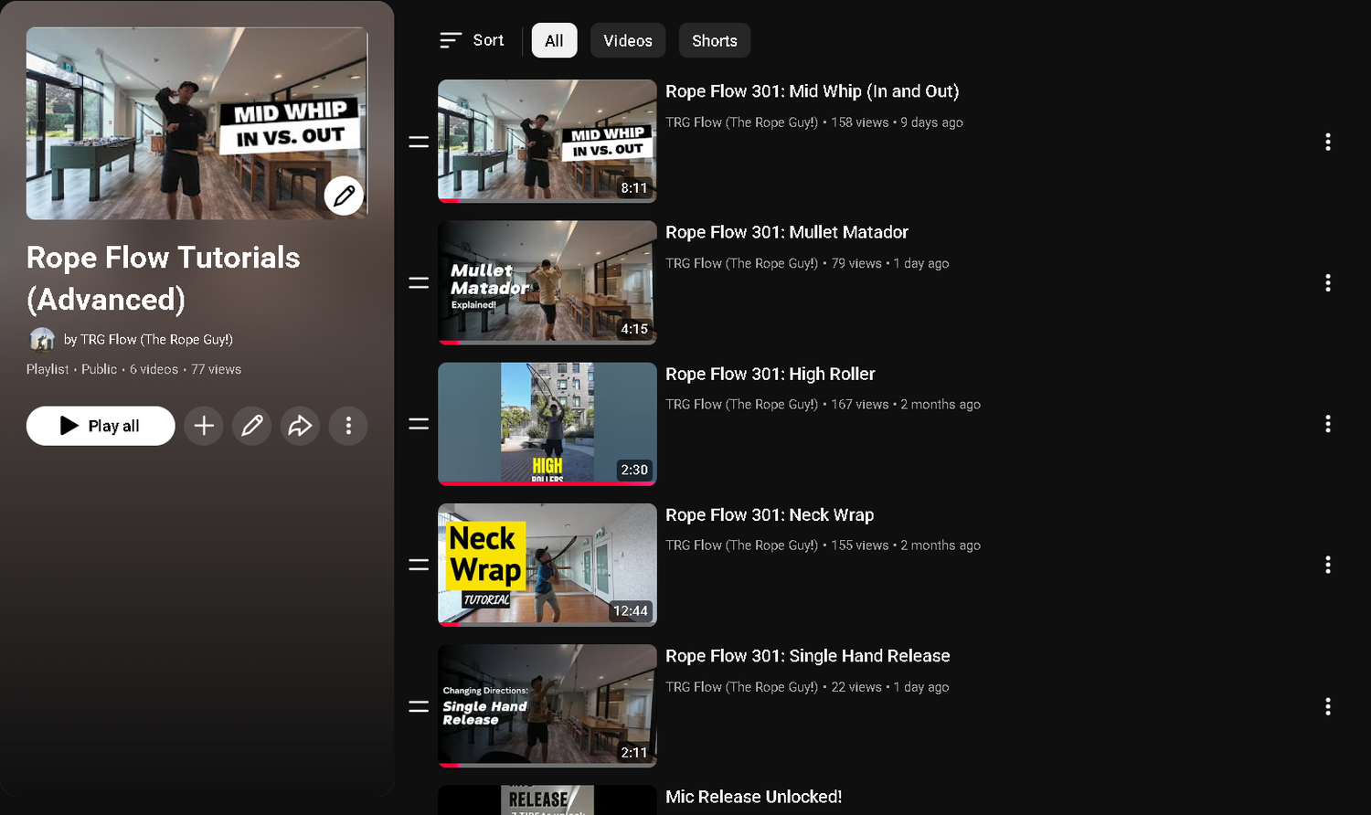1371x815 pixels.
Task: Click drag handle beside High Roller video
Action: click(419, 424)
